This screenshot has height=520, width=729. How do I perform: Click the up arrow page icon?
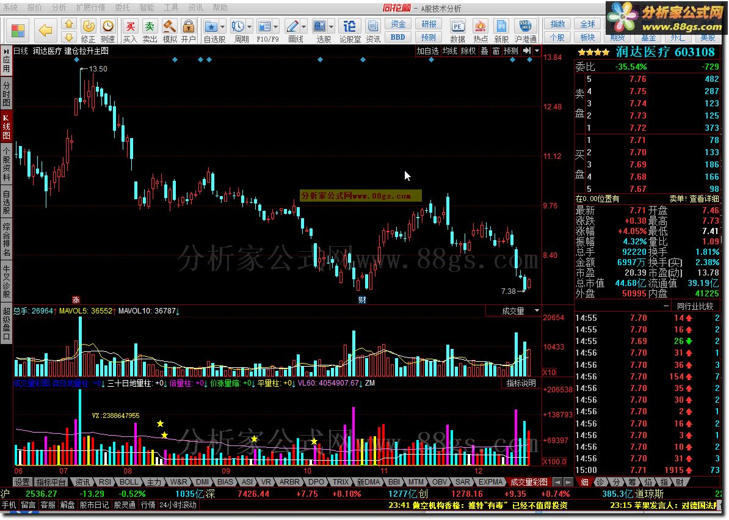[x=69, y=24]
